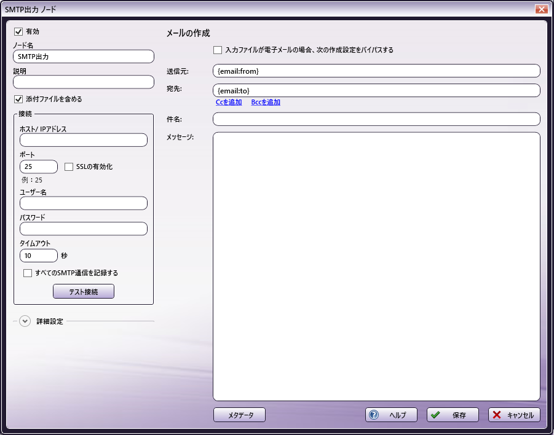Click inside the メッセージ text area

[x=377, y=267]
